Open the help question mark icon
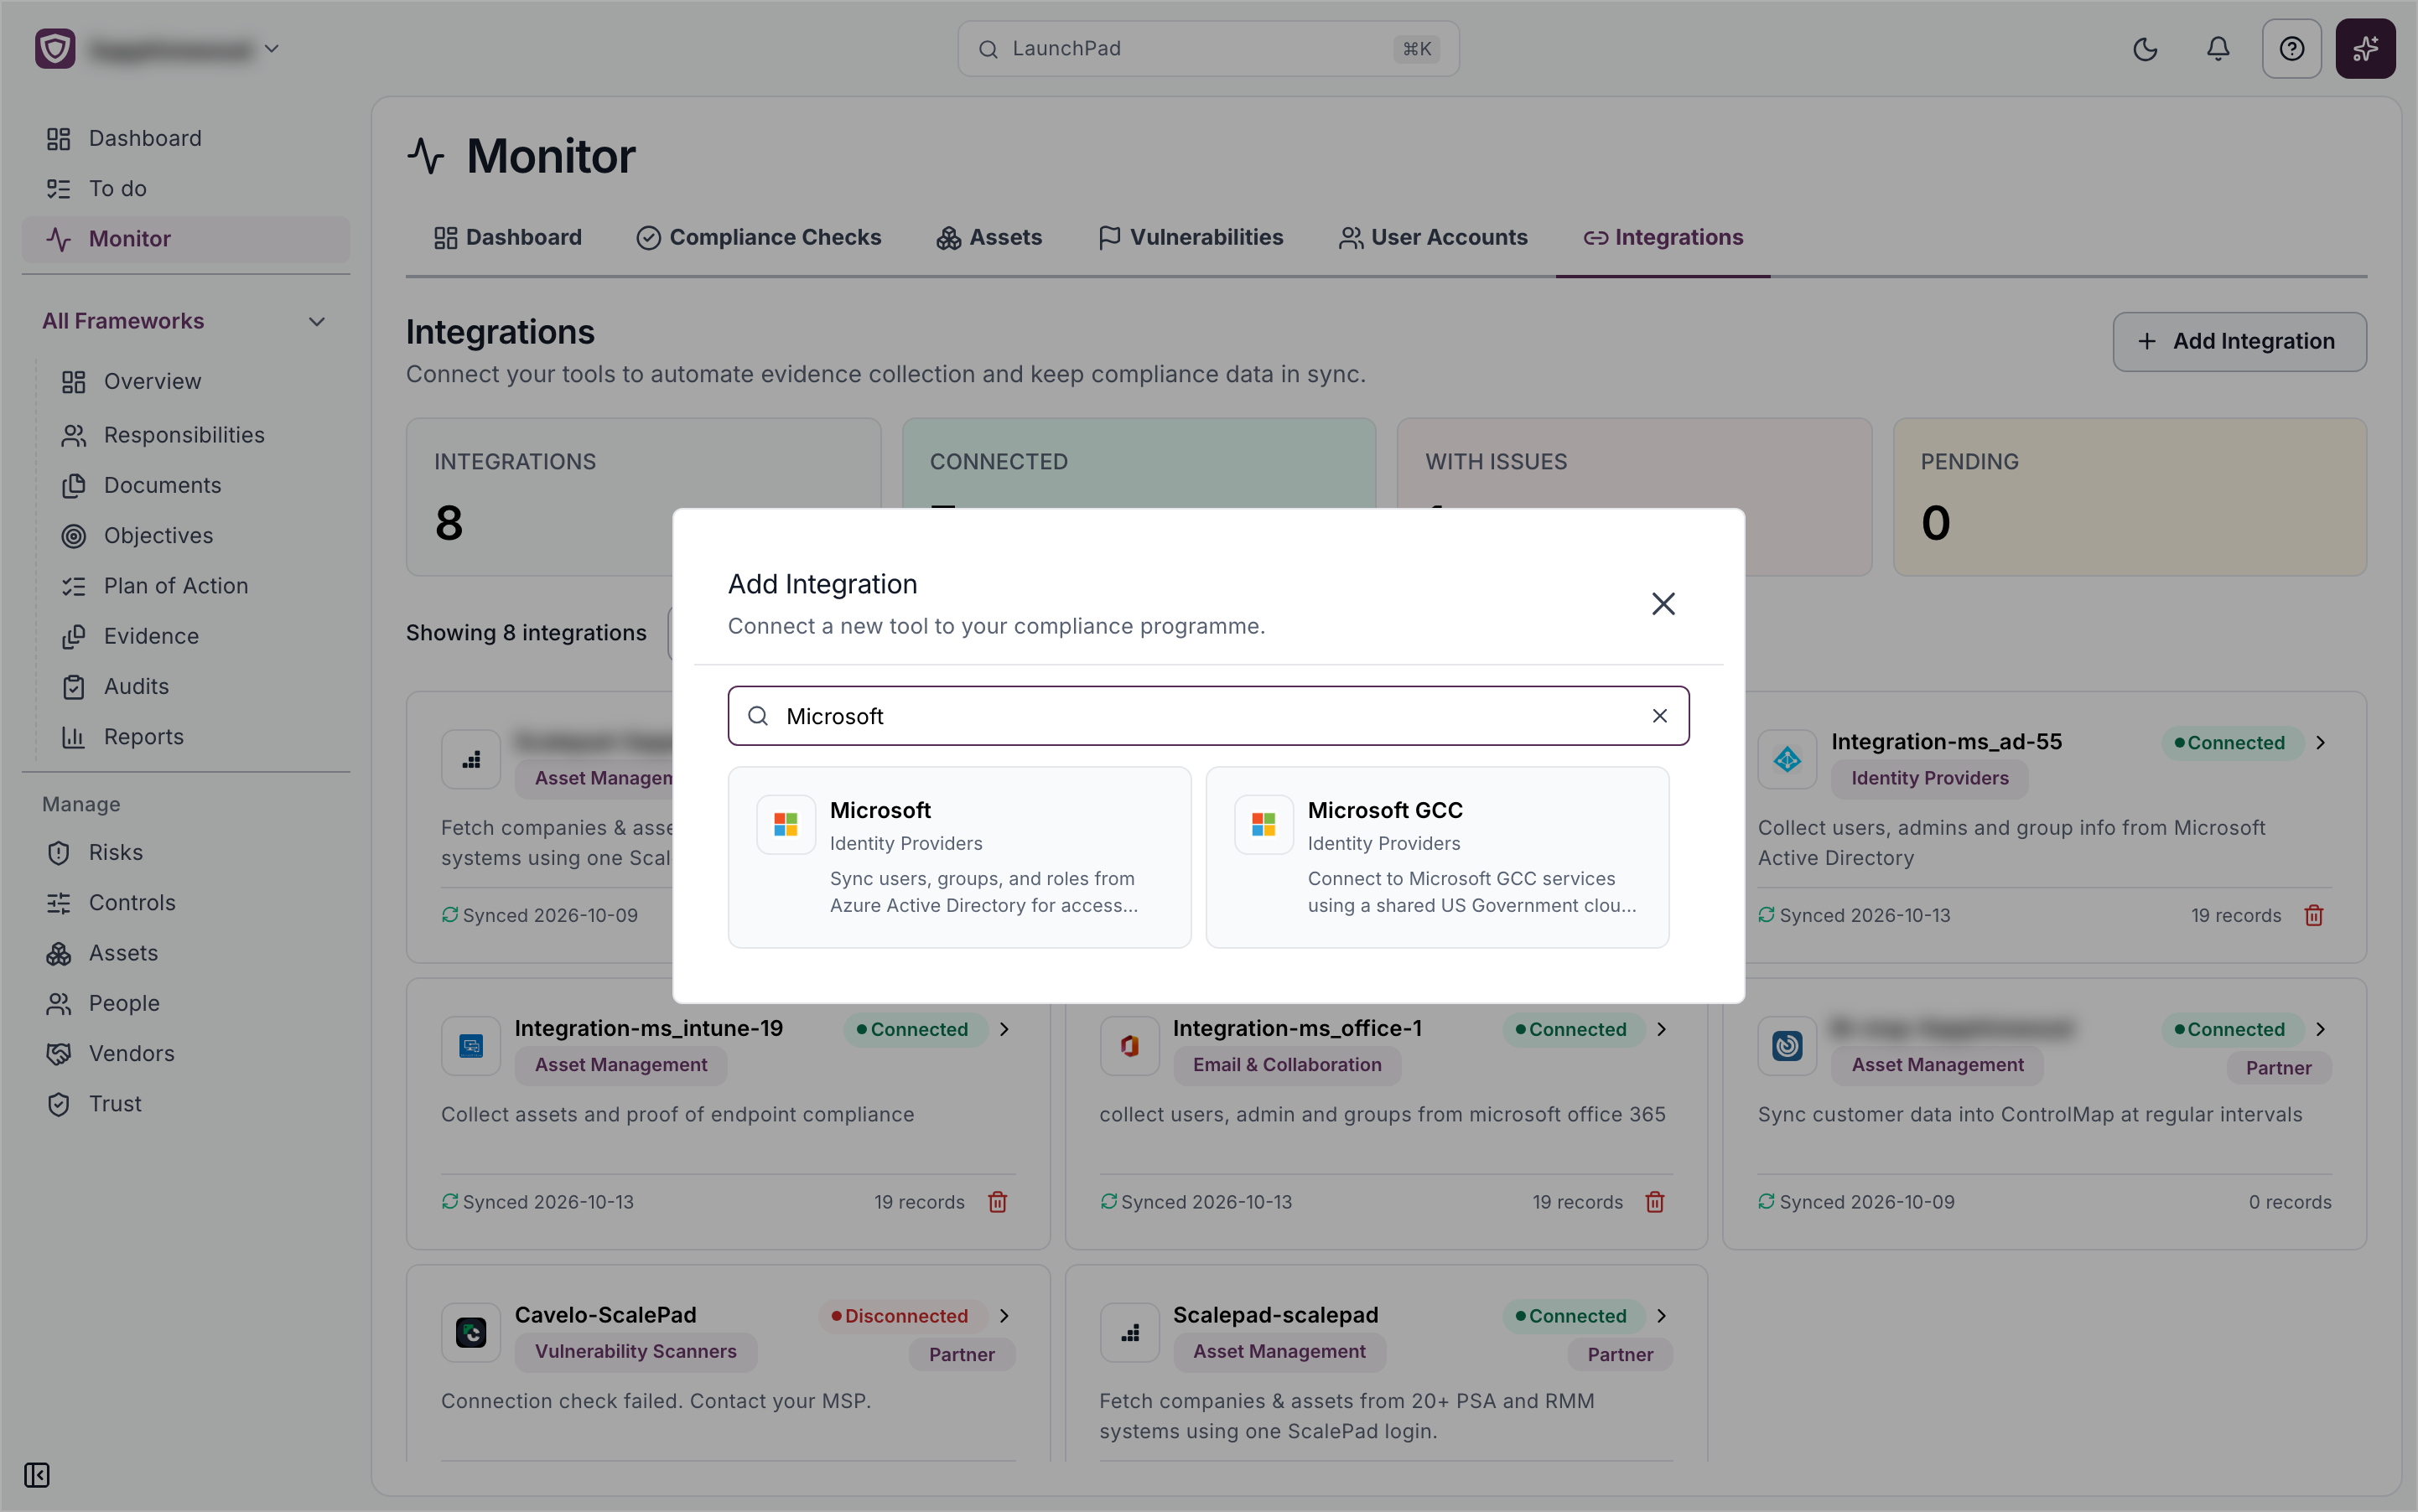The height and width of the screenshot is (1512, 2418). [2291, 49]
